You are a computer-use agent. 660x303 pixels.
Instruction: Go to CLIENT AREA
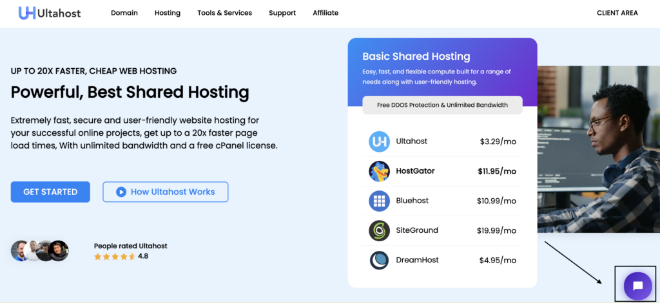(617, 13)
